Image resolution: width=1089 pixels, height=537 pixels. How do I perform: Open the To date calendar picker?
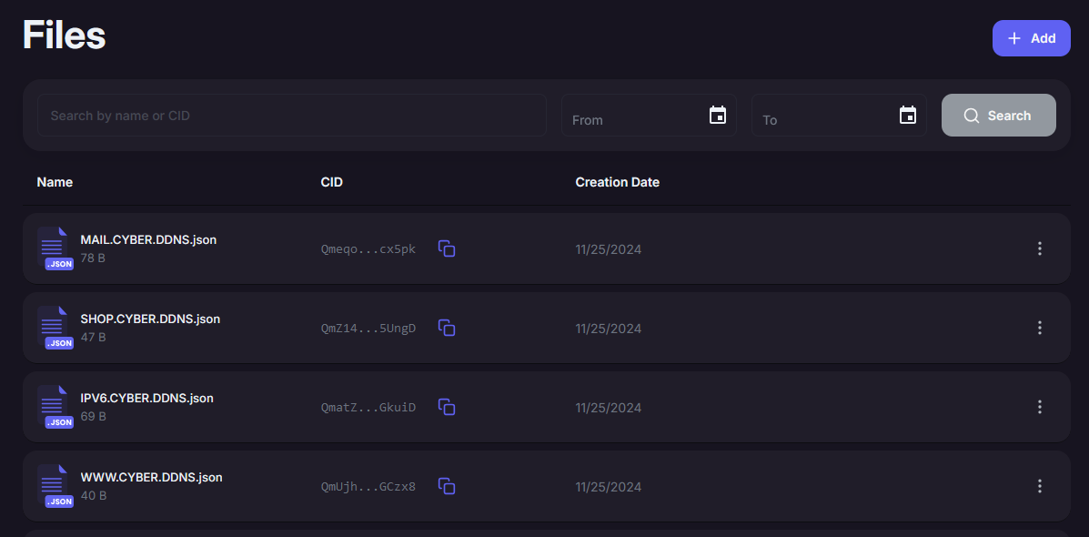coord(907,116)
